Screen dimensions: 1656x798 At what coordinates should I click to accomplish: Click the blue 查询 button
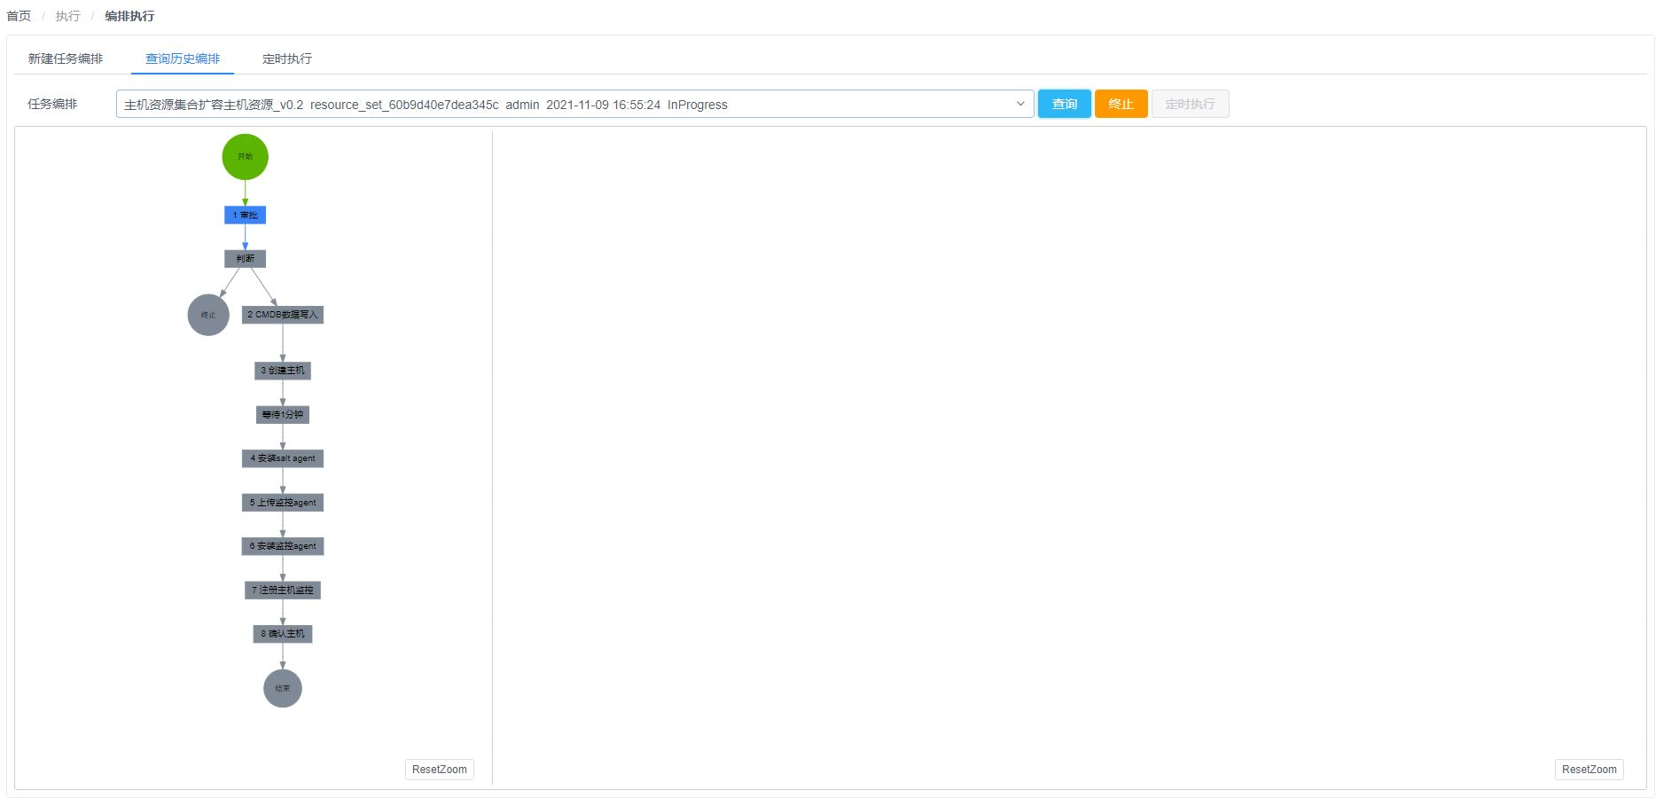(x=1064, y=105)
